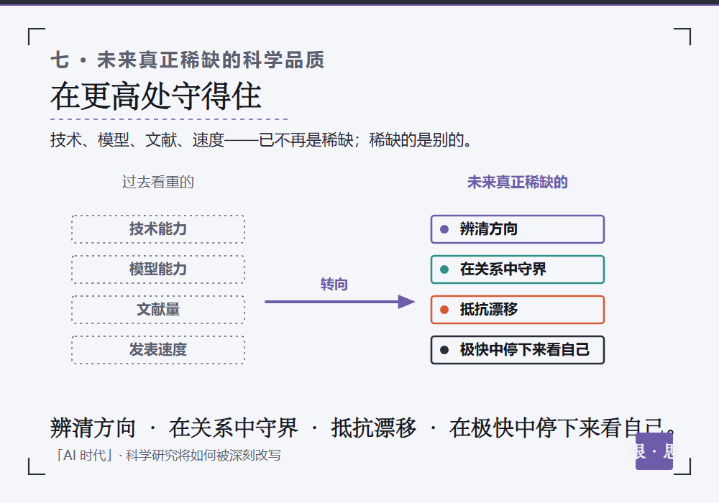Image resolution: width=719 pixels, height=503 pixels.
Task: Click the teal bullet dot beside 在关系中守界
Action: [x=444, y=269]
